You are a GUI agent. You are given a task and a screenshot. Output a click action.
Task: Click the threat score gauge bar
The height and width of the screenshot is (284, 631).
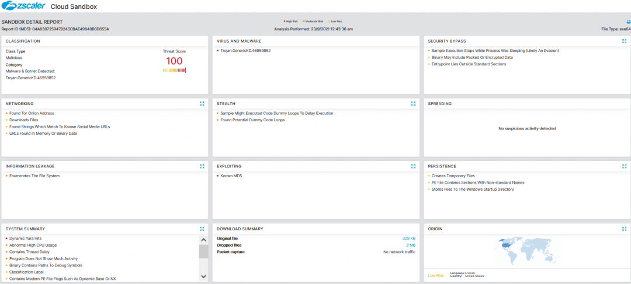coord(174,71)
